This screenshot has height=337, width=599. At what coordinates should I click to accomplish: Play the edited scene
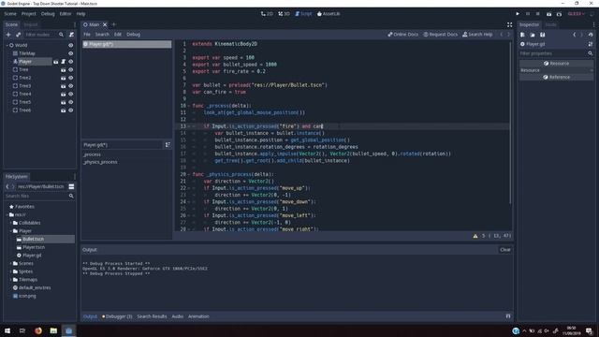(548, 14)
